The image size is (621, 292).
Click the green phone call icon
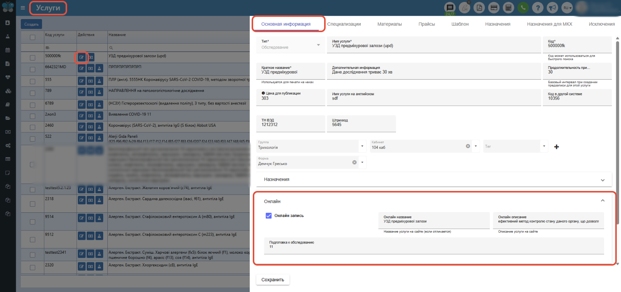[523, 8]
